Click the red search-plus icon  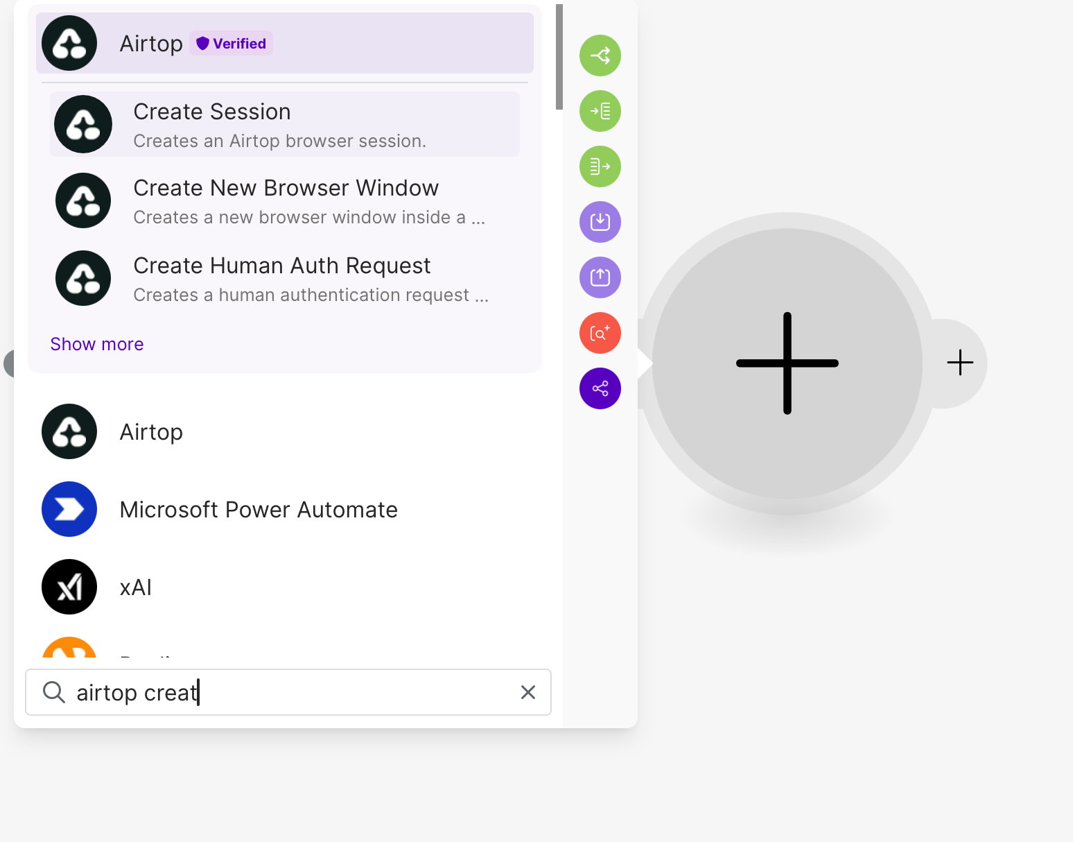(600, 333)
